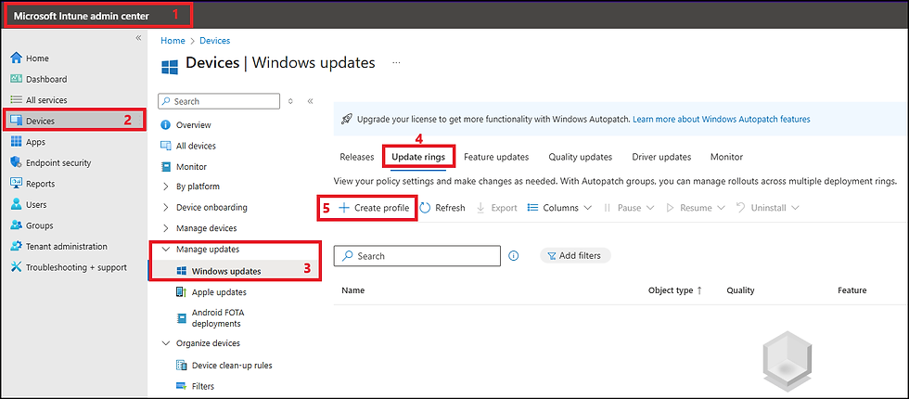The height and width of the screenshot is (399, 909).
Task: Click the Export button
Action: click(497, 208)
